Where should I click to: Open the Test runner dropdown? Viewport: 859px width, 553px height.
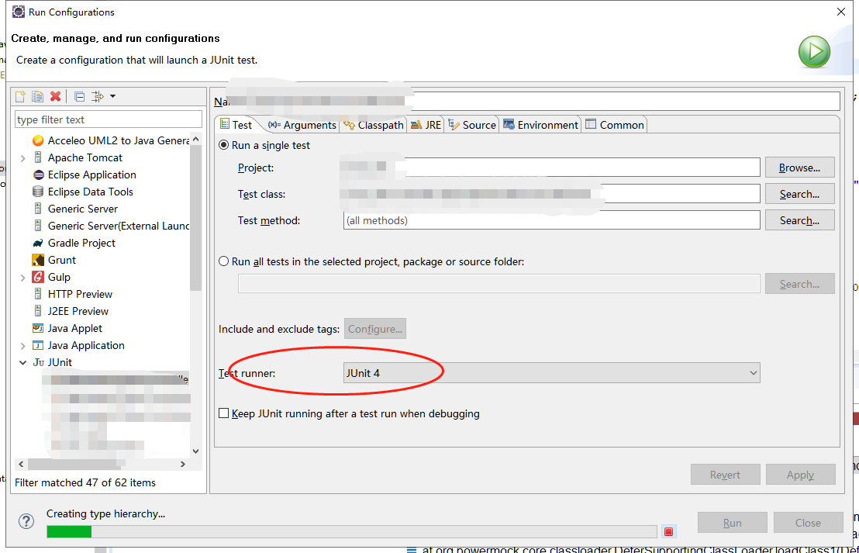[x=552, y=373]
